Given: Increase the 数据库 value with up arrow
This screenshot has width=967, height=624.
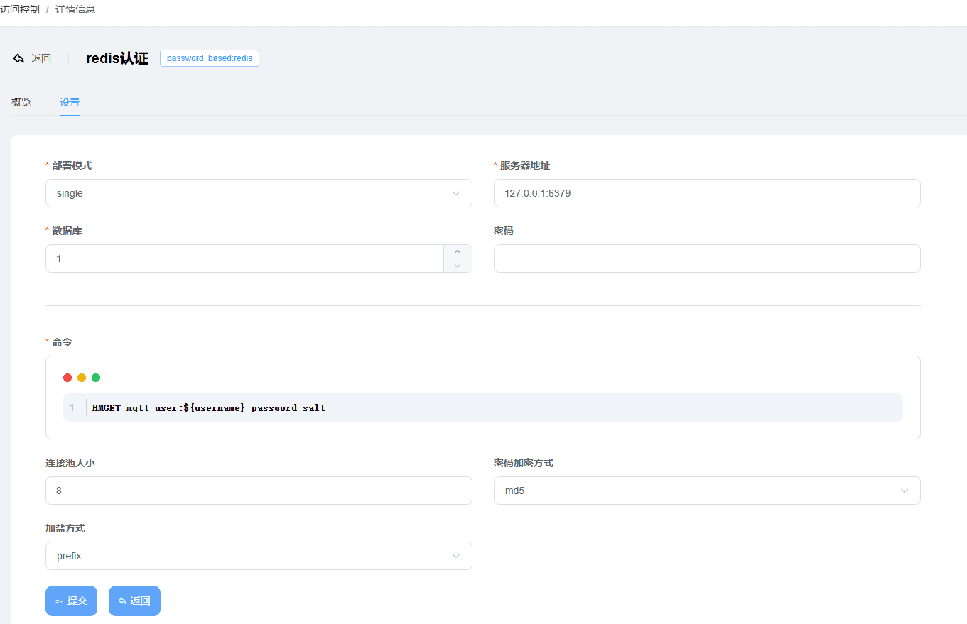Looking at the screenshot, I should (458, 252).
